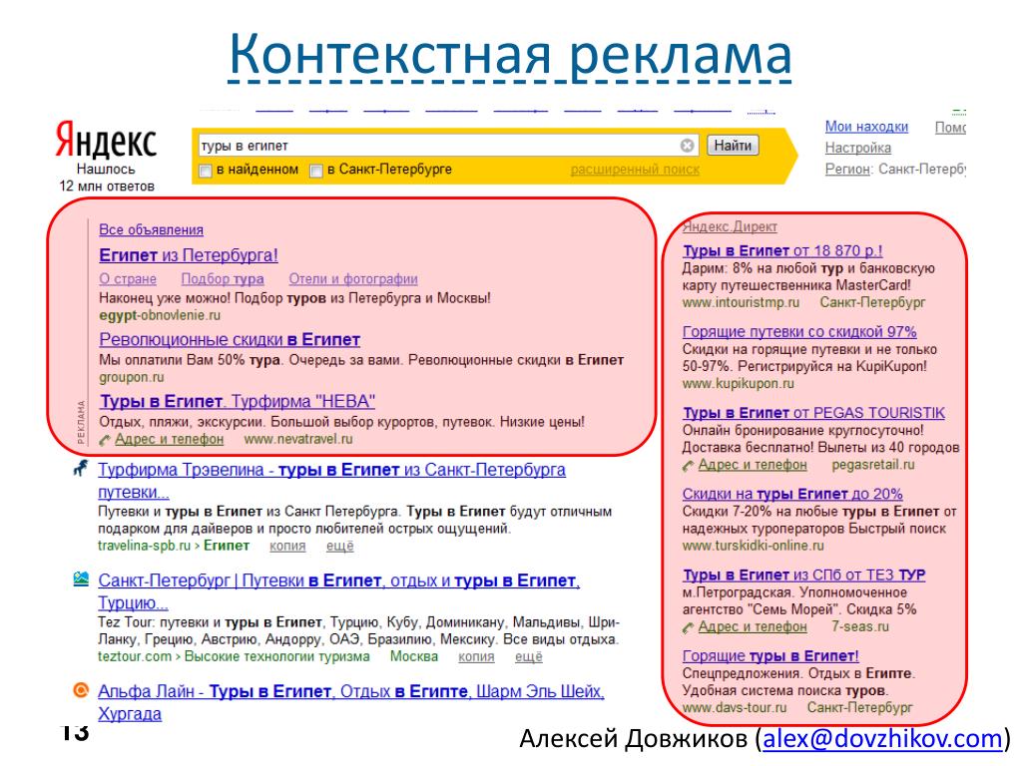The image size is (1022, 766).
Task: Open the Tez Tour 'Санкт-Петербург | Путевки' result
Action: [x=339, y=580]
